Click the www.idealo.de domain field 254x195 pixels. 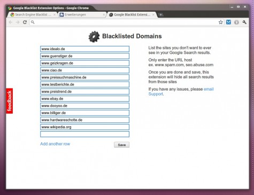(x=84, y=49)
